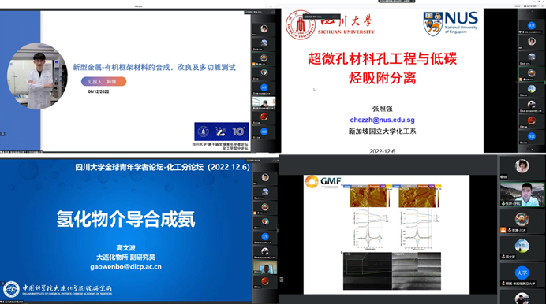Open the chezzh@nus.edu.sg email link

tap(382, 120)
